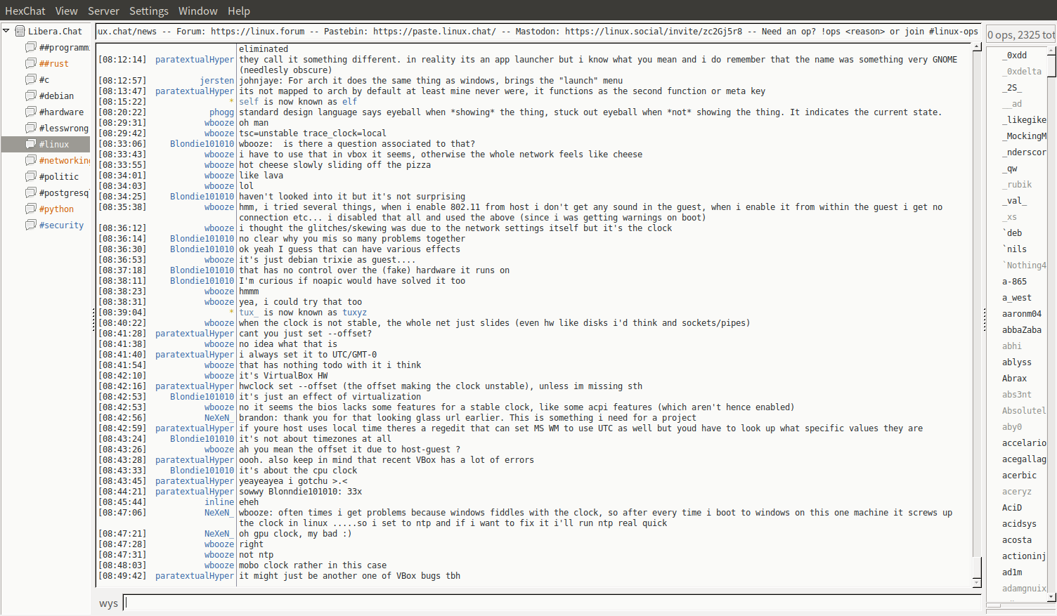Select user acidsys in user list

pos(1020,523)
